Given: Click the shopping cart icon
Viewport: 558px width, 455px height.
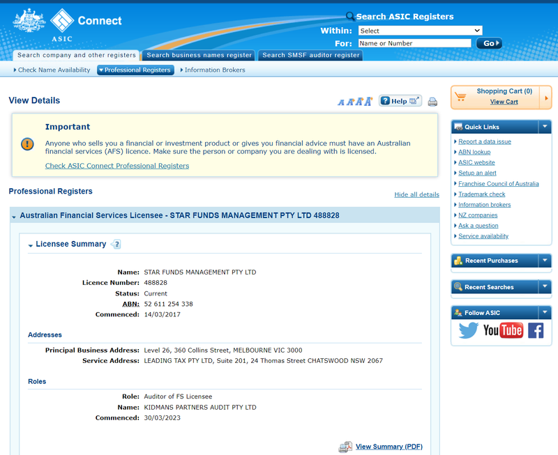Looking at the screenshot, I should [460, 96].
